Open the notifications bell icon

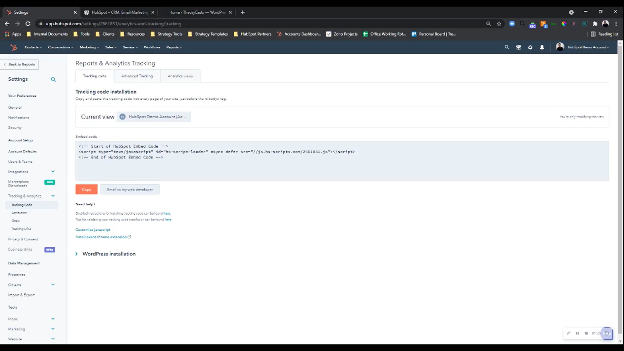click(x=541, y=47)
